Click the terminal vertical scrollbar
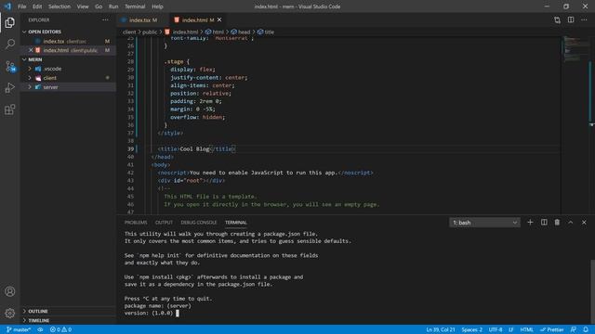Viewport: 595px width, 334px height. tap(592, 291)
